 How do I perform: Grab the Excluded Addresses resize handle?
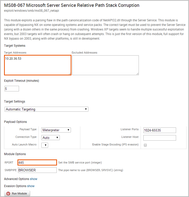coord(138,74)
